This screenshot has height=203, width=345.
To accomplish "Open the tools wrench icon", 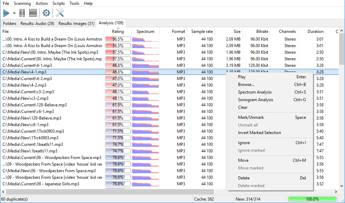I will [59, 13].
